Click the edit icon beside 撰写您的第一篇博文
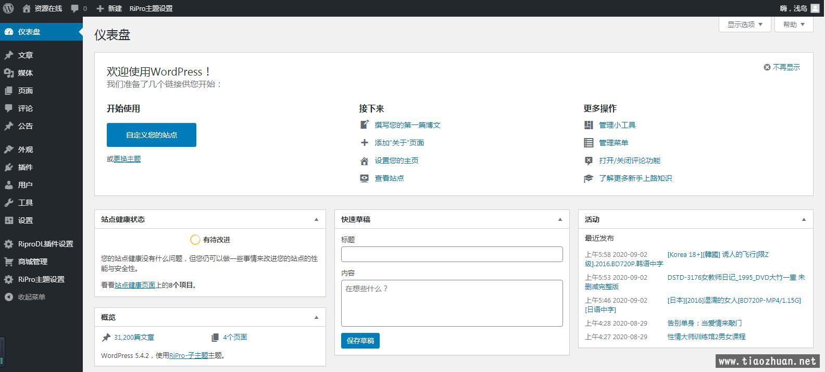The height and width of the screenshot is (372, 825). [365, 125]
